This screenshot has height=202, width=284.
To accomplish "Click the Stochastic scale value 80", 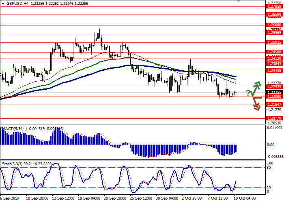I will coord(269,168).
